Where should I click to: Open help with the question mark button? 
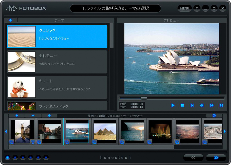(197, 8)
